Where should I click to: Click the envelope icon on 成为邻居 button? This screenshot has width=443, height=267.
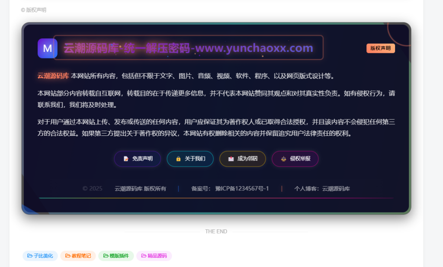tap(232, 159)
